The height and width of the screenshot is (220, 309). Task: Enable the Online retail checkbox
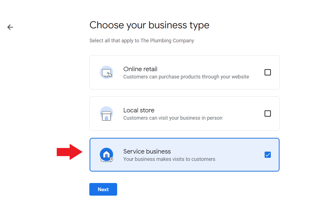click(x=268, y=72)
